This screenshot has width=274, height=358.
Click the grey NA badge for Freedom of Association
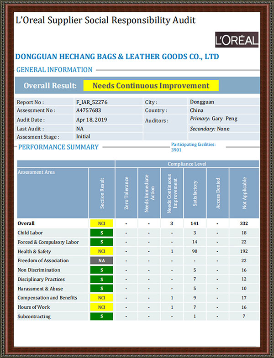click(101, 260)
